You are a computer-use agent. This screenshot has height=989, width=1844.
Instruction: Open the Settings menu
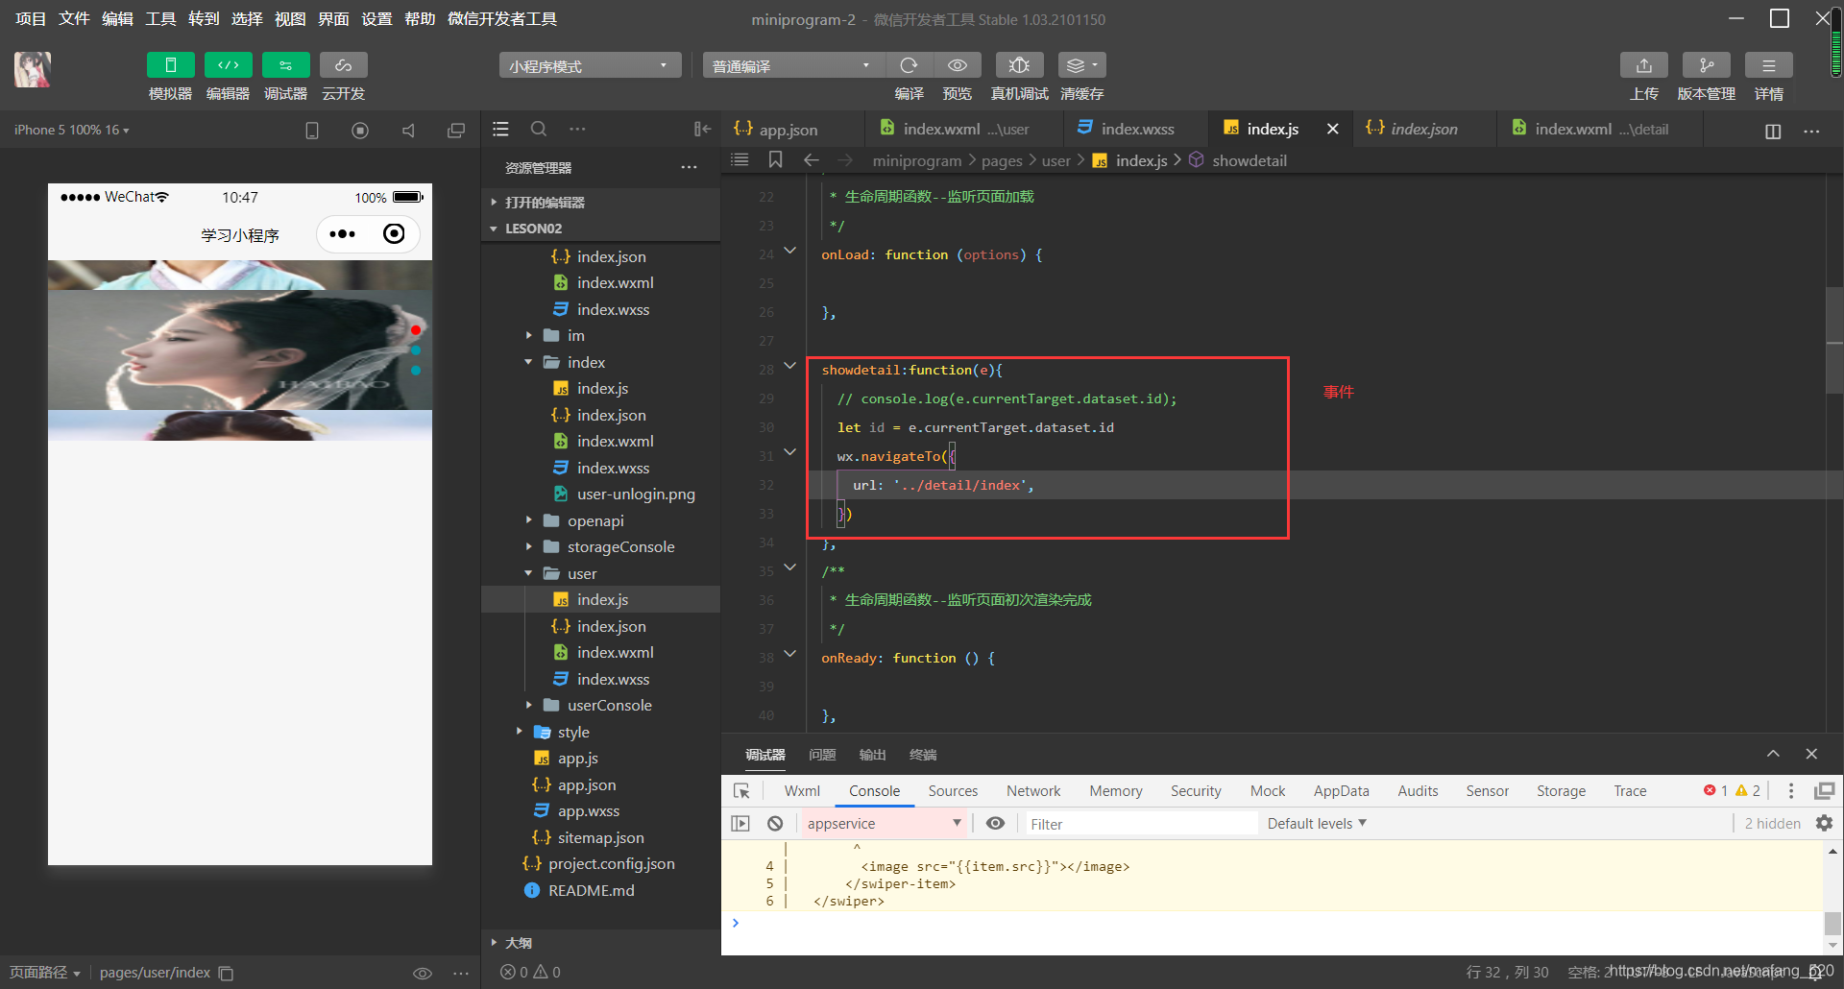click(x=376, y=18)
